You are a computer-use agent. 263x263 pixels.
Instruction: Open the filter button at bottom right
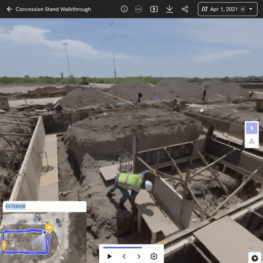[255, 258]
